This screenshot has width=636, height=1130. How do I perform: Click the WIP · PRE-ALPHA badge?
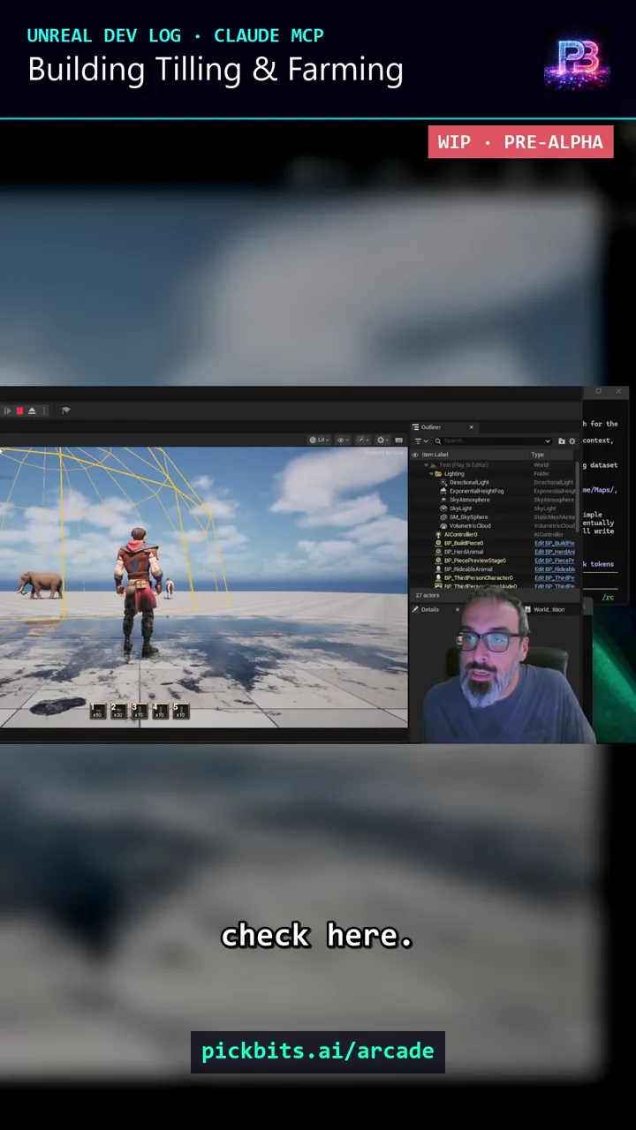pyautogui.click(x=520, y=142)
